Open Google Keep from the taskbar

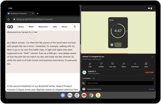98,95
